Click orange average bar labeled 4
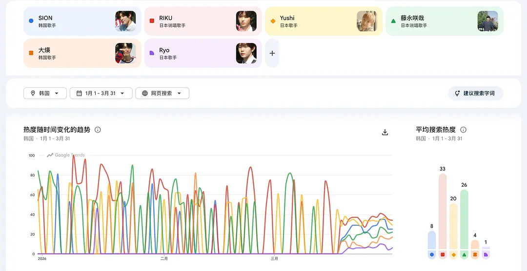 475,245
